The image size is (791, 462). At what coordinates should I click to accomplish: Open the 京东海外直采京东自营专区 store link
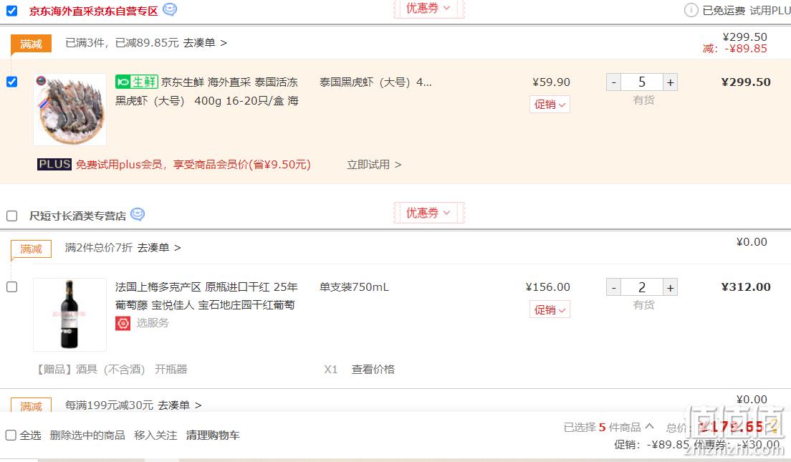coord(93,11)
